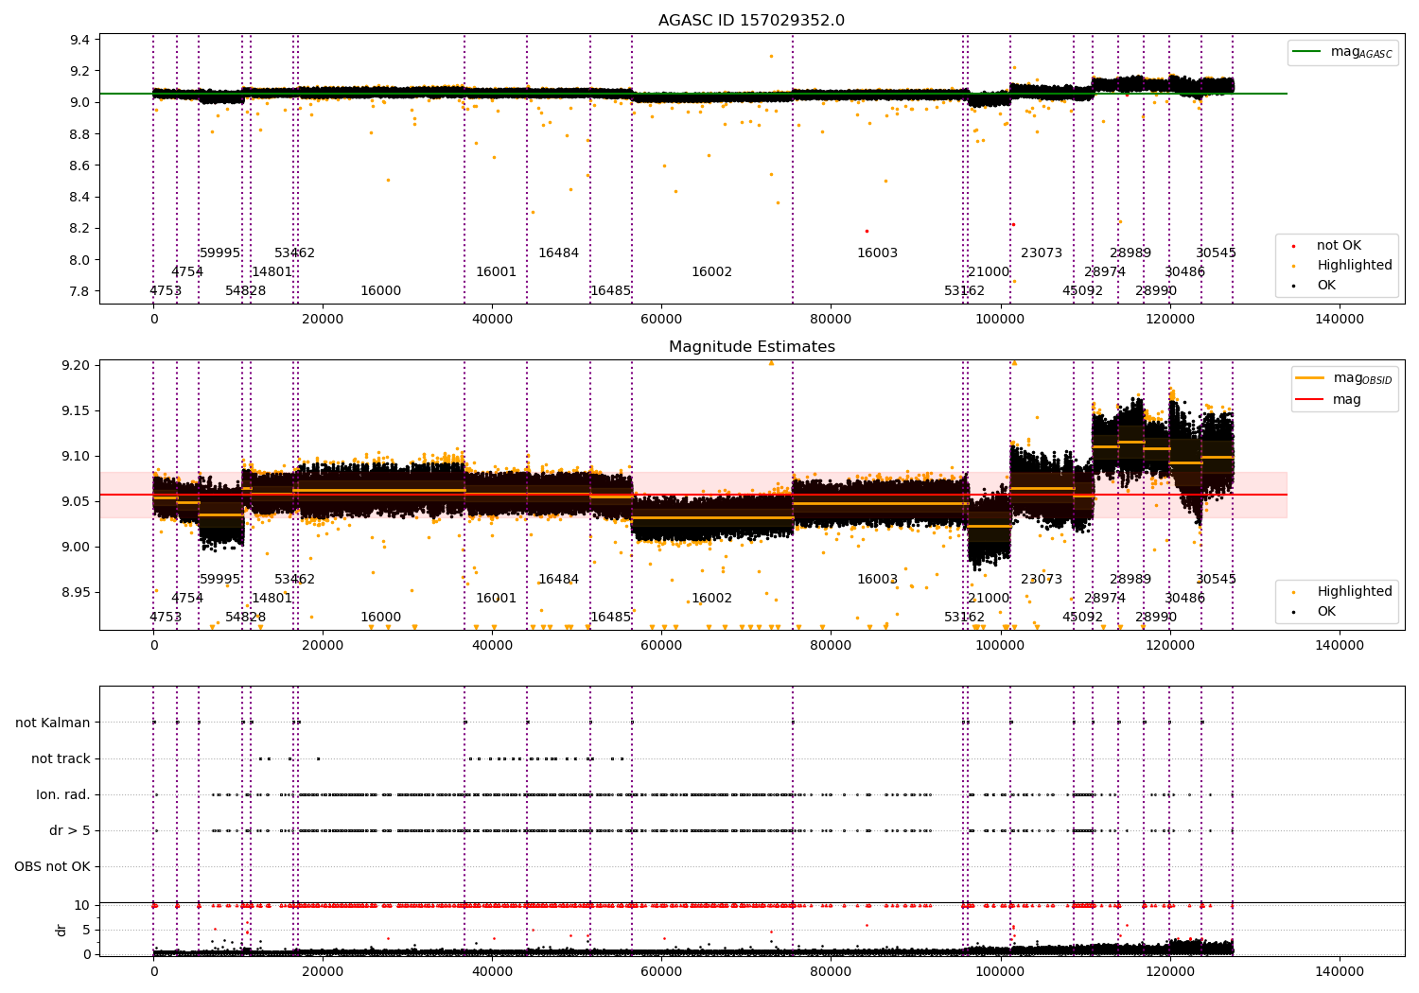Click the 9.4 y-axis tick in the top plot
Image resolution: width=1419 pixels, height=993 pixels.
coord(81,40)
